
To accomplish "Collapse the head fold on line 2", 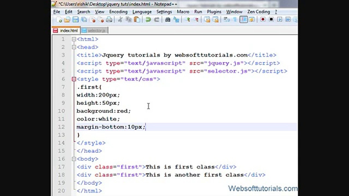I will click(74, 47).
